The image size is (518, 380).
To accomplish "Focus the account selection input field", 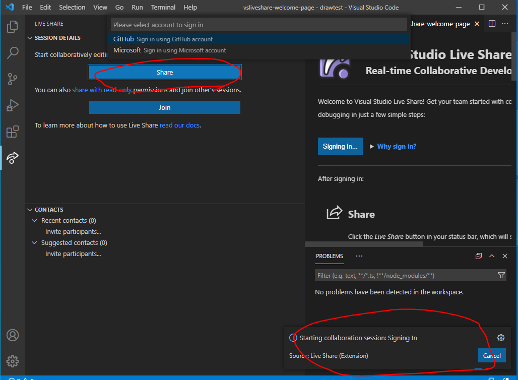I will point(259,25).
